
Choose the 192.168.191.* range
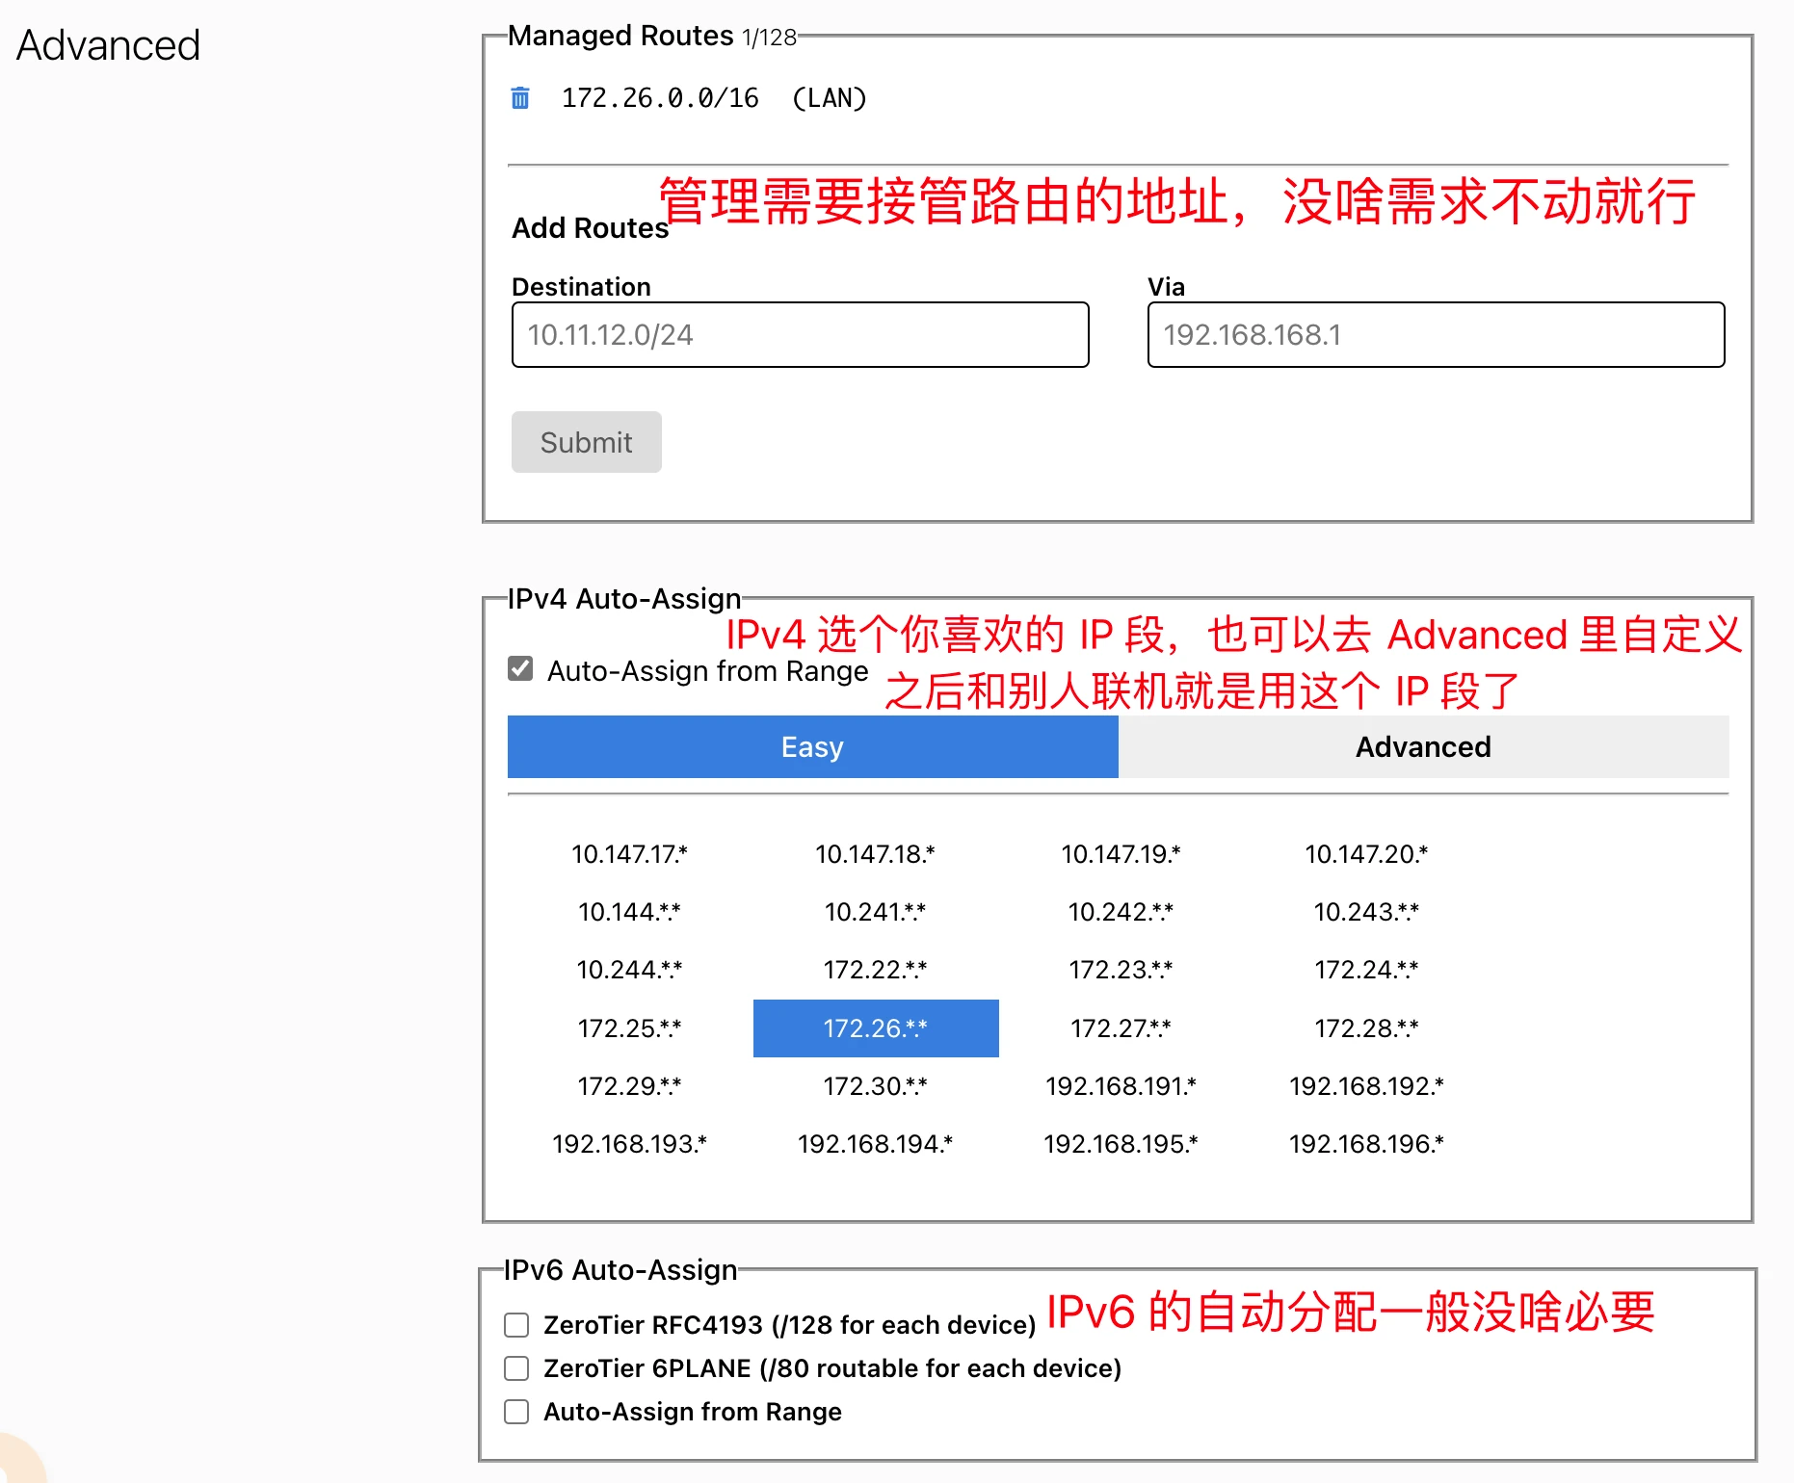1121,1086
